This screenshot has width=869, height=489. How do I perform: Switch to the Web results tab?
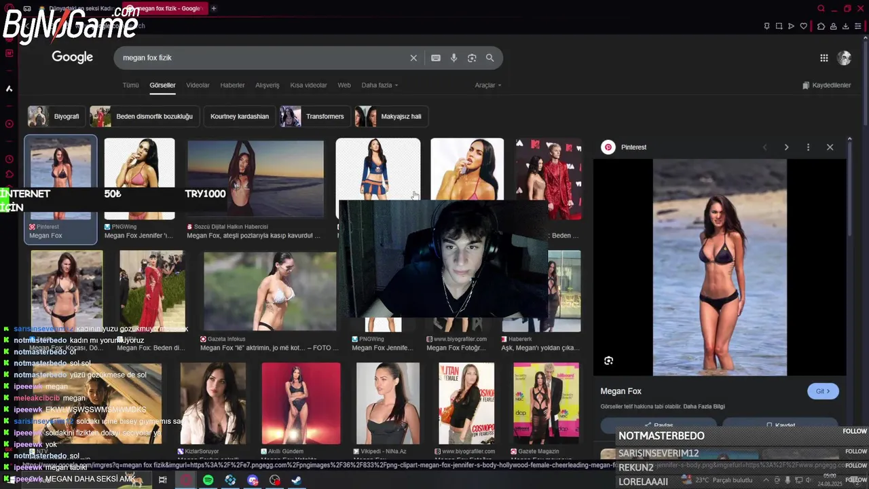[344, 85]
